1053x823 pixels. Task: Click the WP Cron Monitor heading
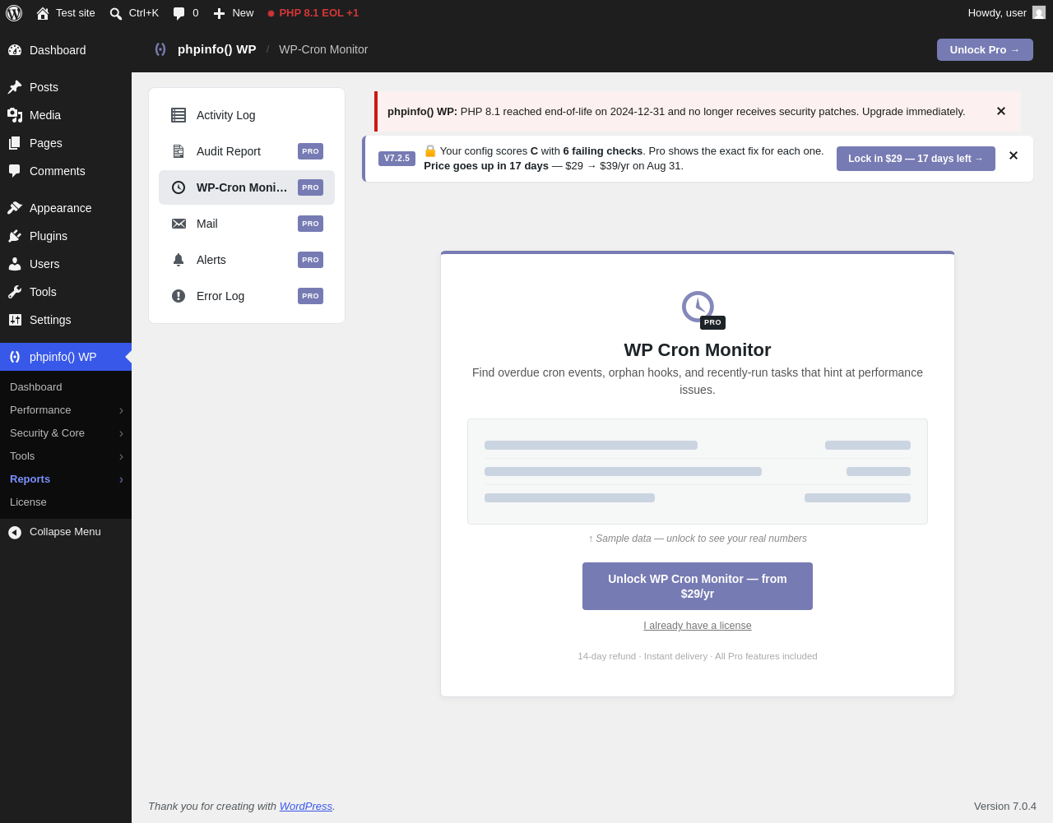click(x=698, y=350)
